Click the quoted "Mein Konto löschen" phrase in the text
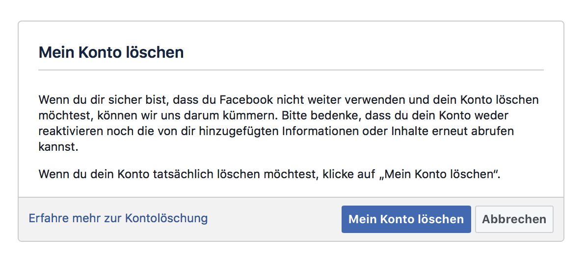The image size is (586, 279). coord(440,174)
